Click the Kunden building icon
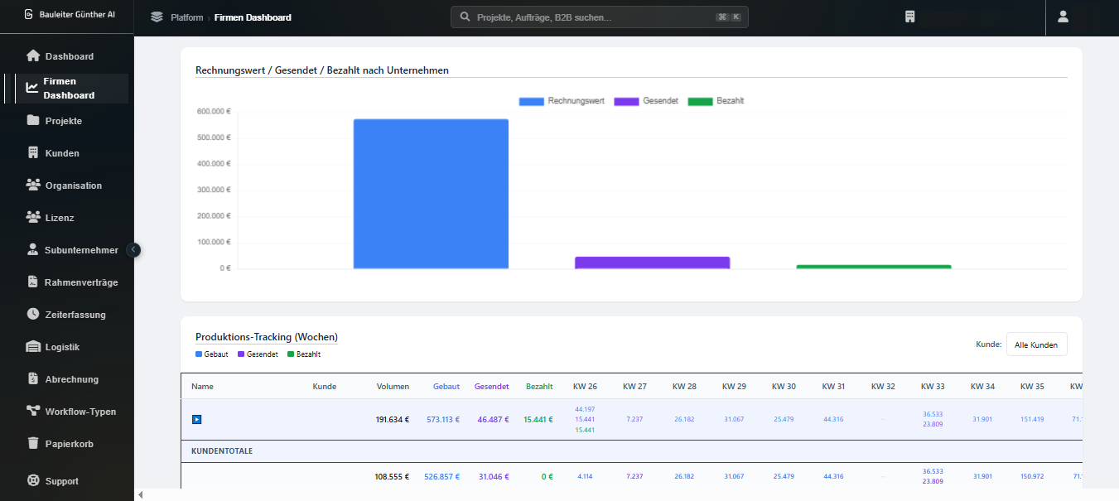1119x501 pixels. (33, 153)
